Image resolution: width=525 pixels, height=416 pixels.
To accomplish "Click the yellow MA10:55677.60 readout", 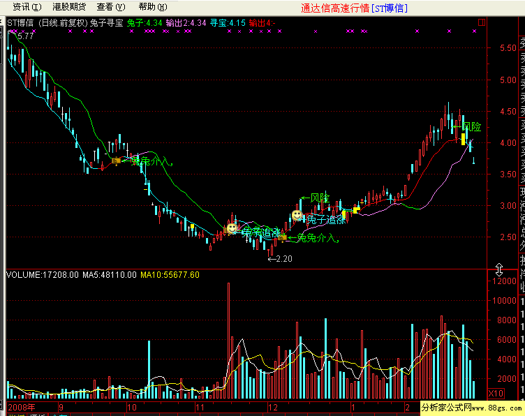I will click(170, 275).
